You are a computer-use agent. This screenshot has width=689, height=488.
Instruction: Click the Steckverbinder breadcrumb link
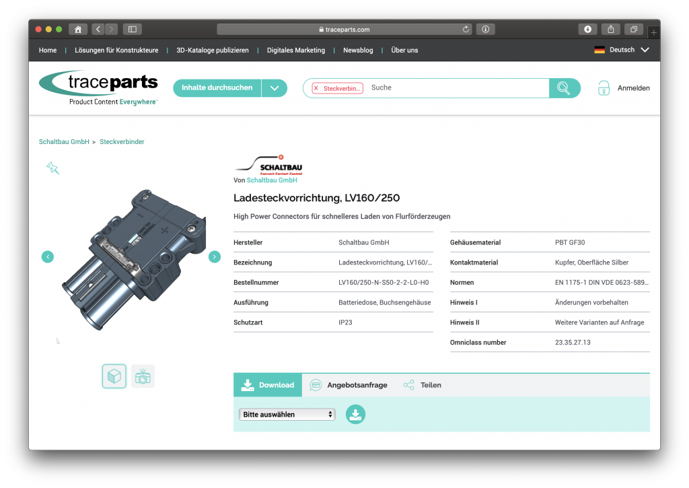pyautogui.click(x=122, y=142)
